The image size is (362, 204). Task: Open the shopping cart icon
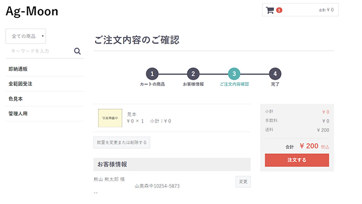pos(270,10)
